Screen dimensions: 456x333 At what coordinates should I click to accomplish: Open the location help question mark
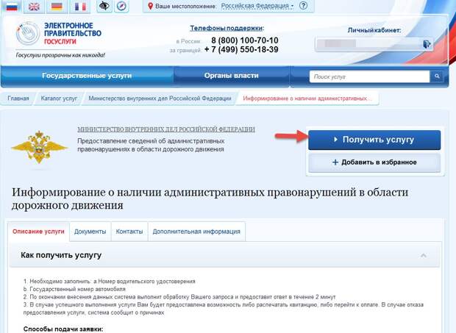303,6
